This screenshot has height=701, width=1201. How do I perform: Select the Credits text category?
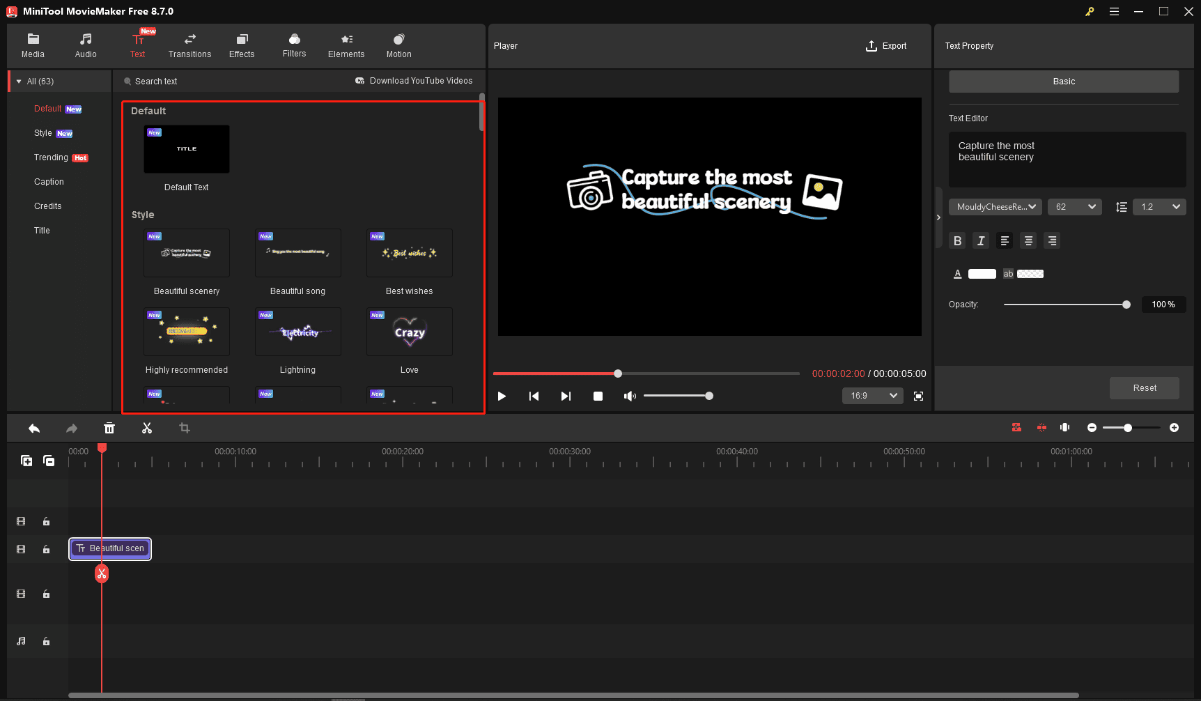(x=47, y=206)
